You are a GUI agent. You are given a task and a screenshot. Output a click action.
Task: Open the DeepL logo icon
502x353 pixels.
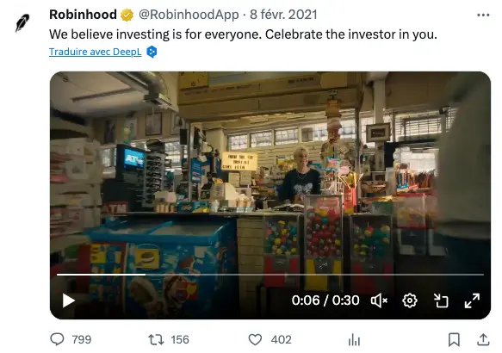[152, 52]
